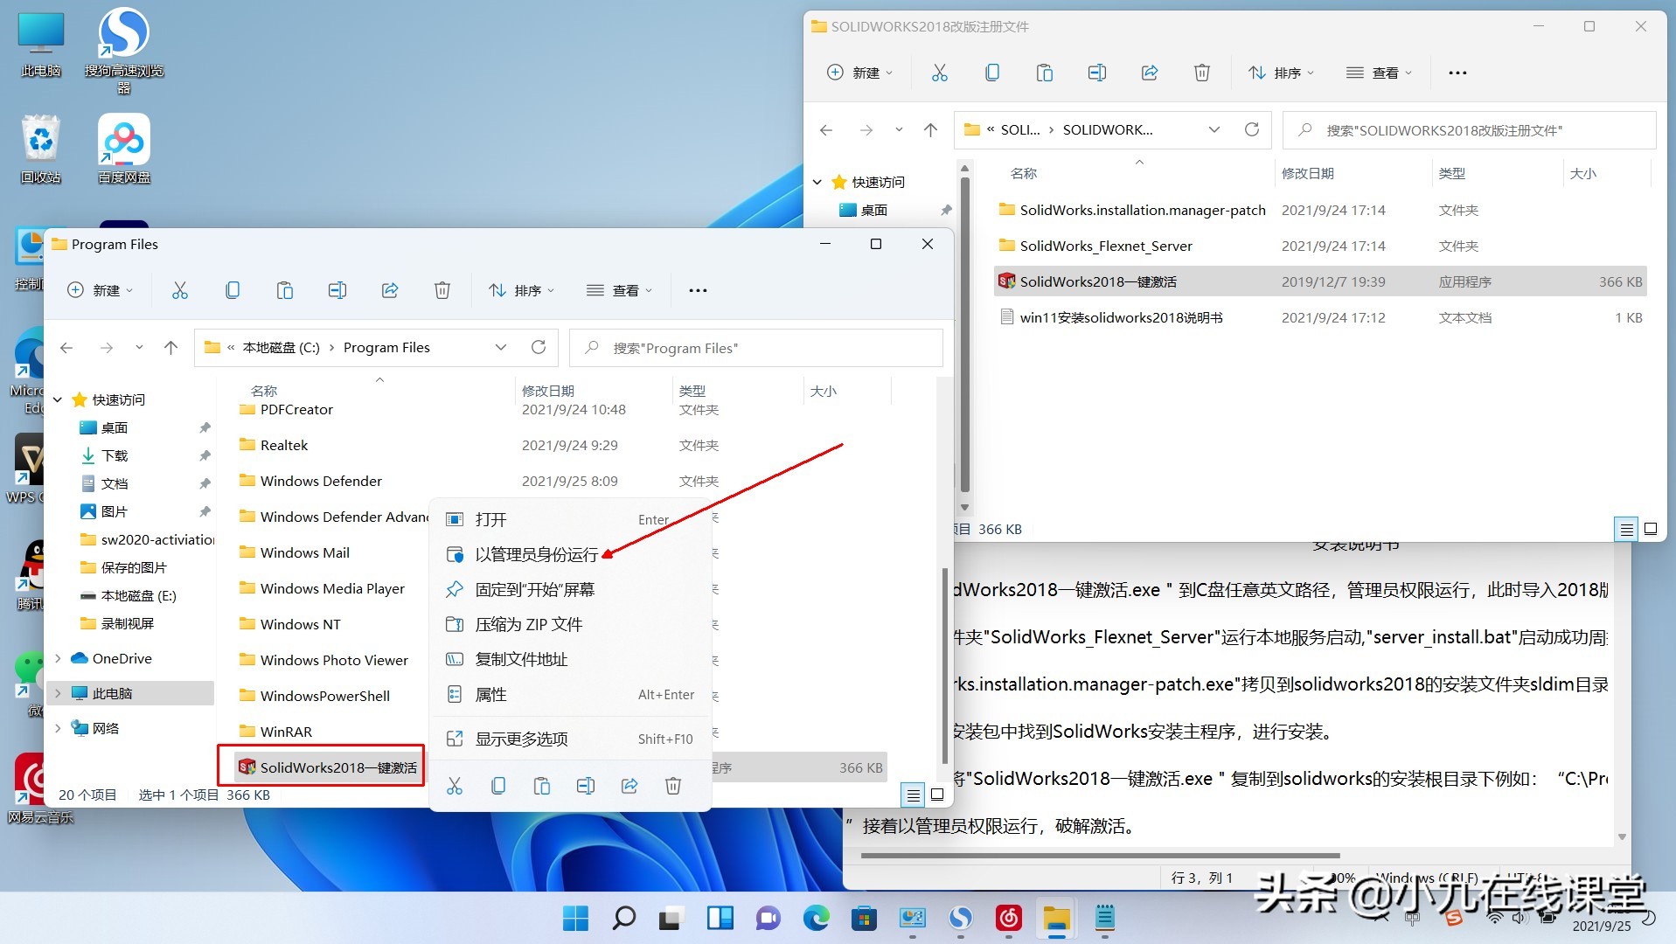Image resolution: width=1676 pixels, height=944 pixels.
Task: Click the Paste icon on the Explorer toolbar
Action: [x=285, y=290]
